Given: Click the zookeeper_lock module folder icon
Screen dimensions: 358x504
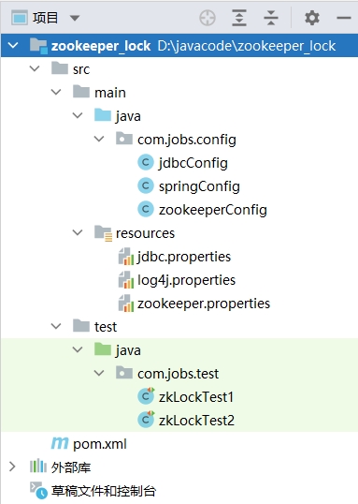Looking at the screenshot, I should pos(38,46).
